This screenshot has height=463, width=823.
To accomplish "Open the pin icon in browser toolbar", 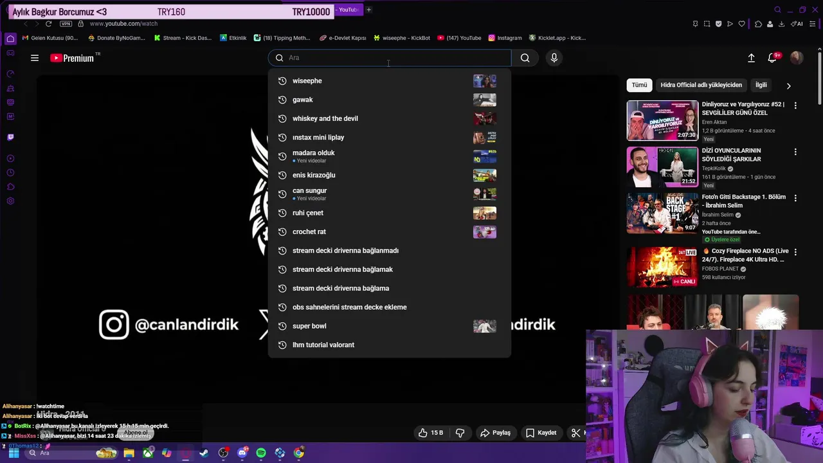I will click(x=695, y=24).
